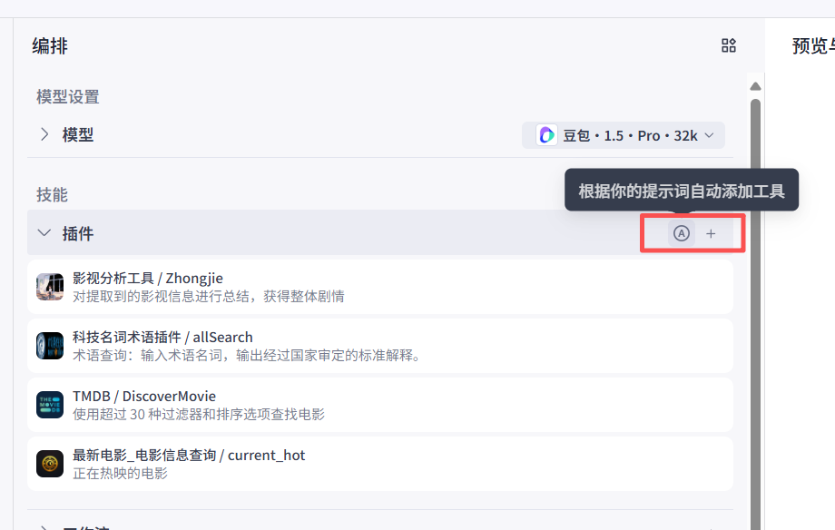Click the 影视分析工具 plugin icon
835x530 pixels.
tap(50, 287)
